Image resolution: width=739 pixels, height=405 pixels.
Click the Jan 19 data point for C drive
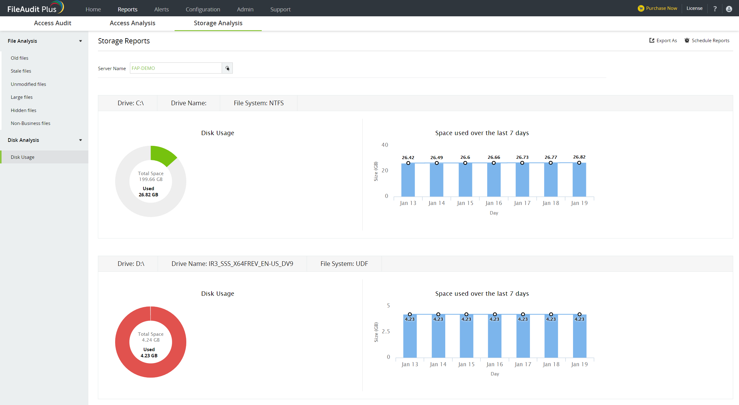tap(579, 163)
